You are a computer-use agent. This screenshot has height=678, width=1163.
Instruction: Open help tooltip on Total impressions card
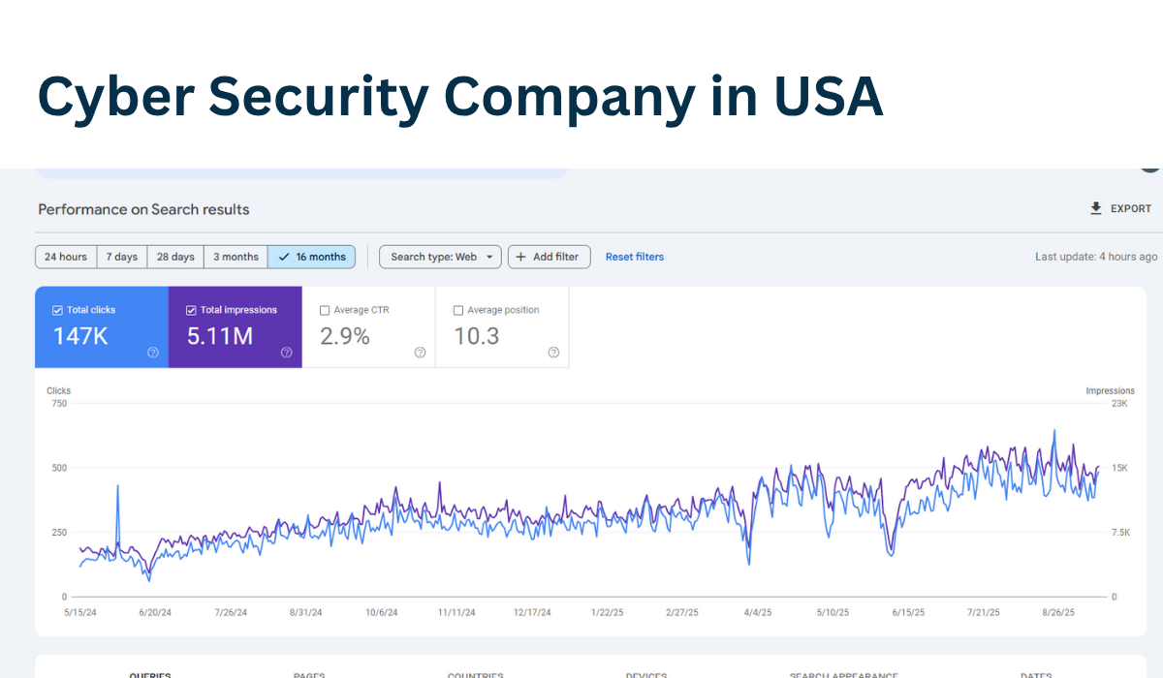pyautogui.click(x=286, y=353)
